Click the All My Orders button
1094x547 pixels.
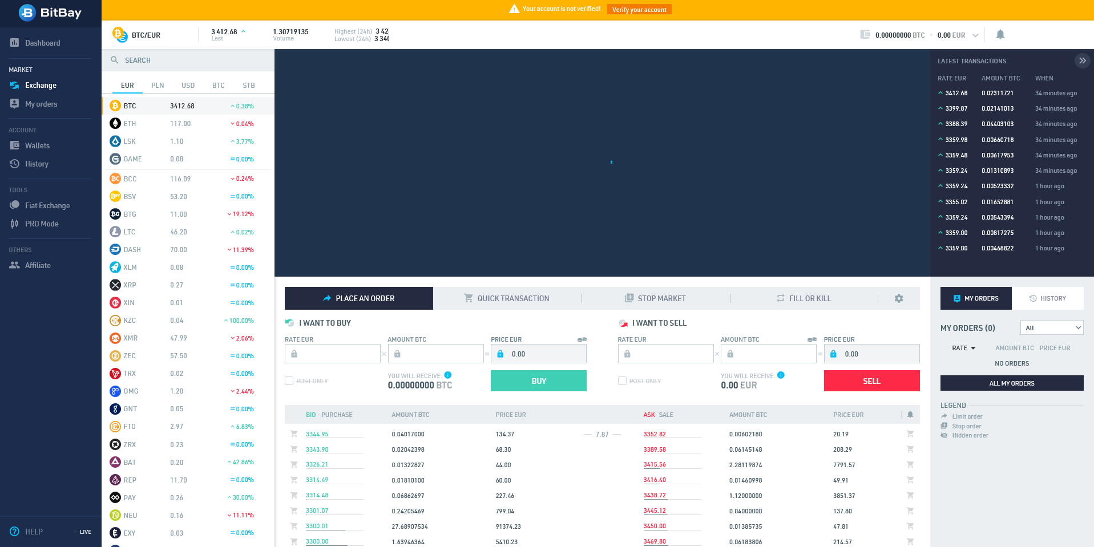coord(1011,383)
